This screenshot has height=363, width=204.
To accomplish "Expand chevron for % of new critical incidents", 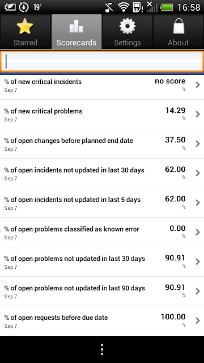I will (x=198, y=85).
